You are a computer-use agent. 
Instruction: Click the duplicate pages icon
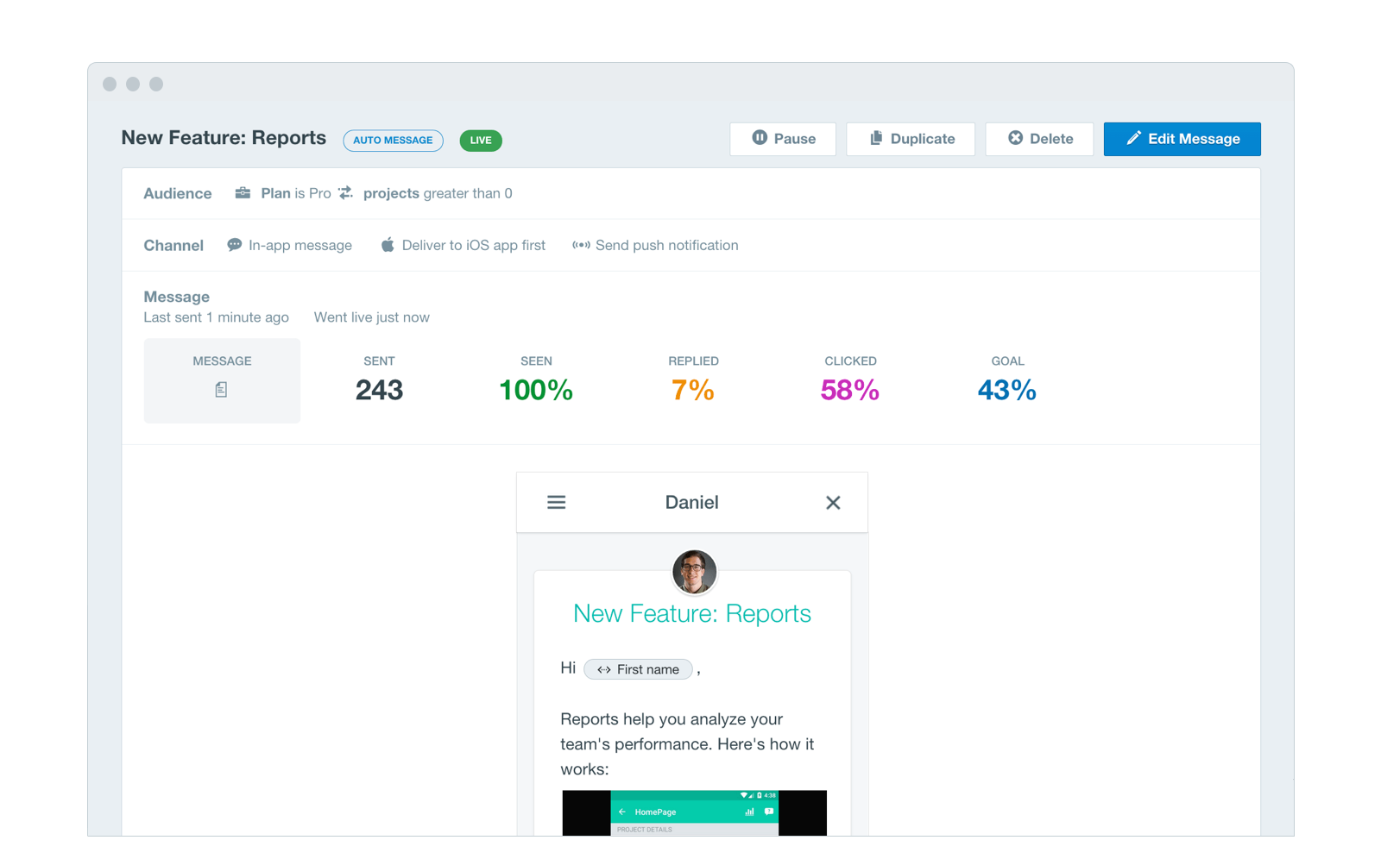pos(876,138)
